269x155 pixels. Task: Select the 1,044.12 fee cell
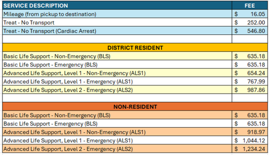249,140
